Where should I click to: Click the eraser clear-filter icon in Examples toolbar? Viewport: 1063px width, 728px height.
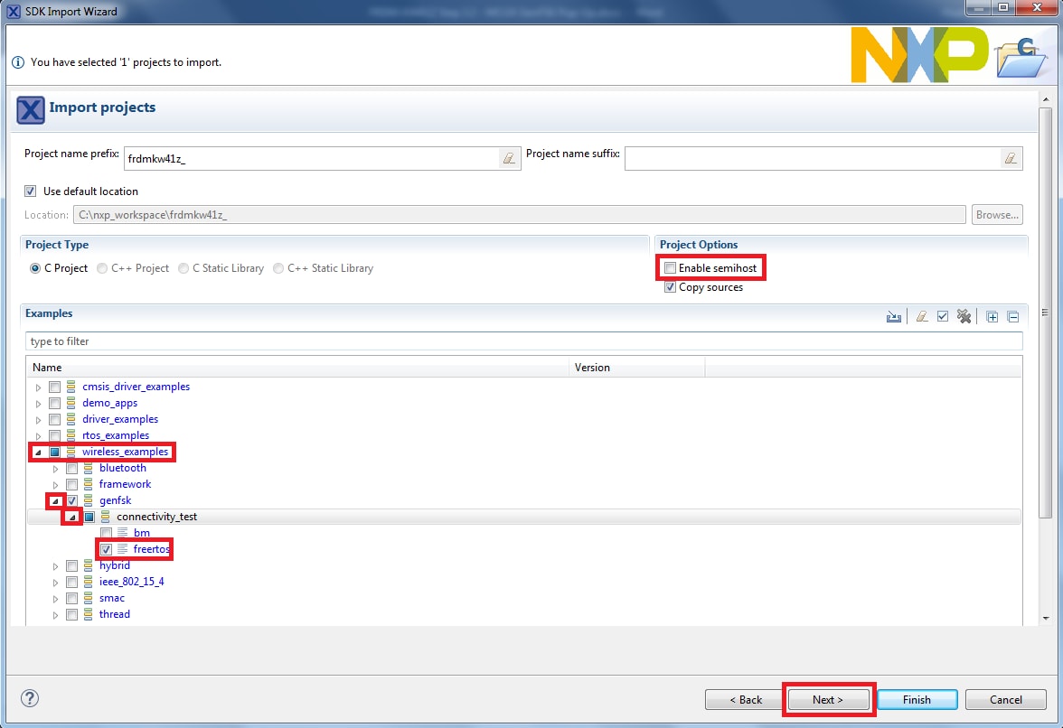coord(922,317)
